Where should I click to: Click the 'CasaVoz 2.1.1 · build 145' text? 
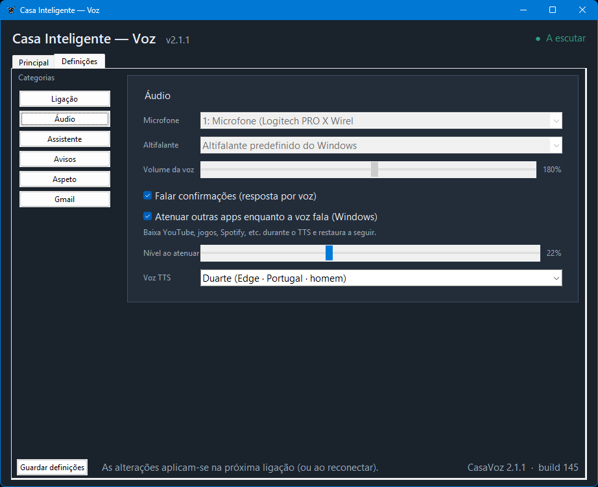(x=523, y=467)
